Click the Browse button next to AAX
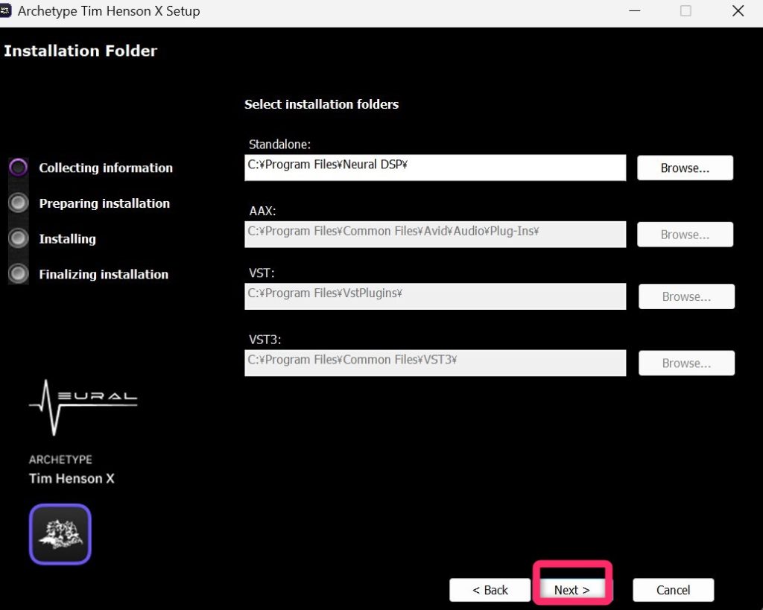 pyautogui.click(x=685, y=235)
